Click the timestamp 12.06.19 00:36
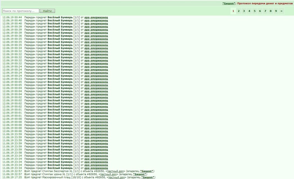Image resolution: width=294 pixels, height=179 pixels. (12, 36)
